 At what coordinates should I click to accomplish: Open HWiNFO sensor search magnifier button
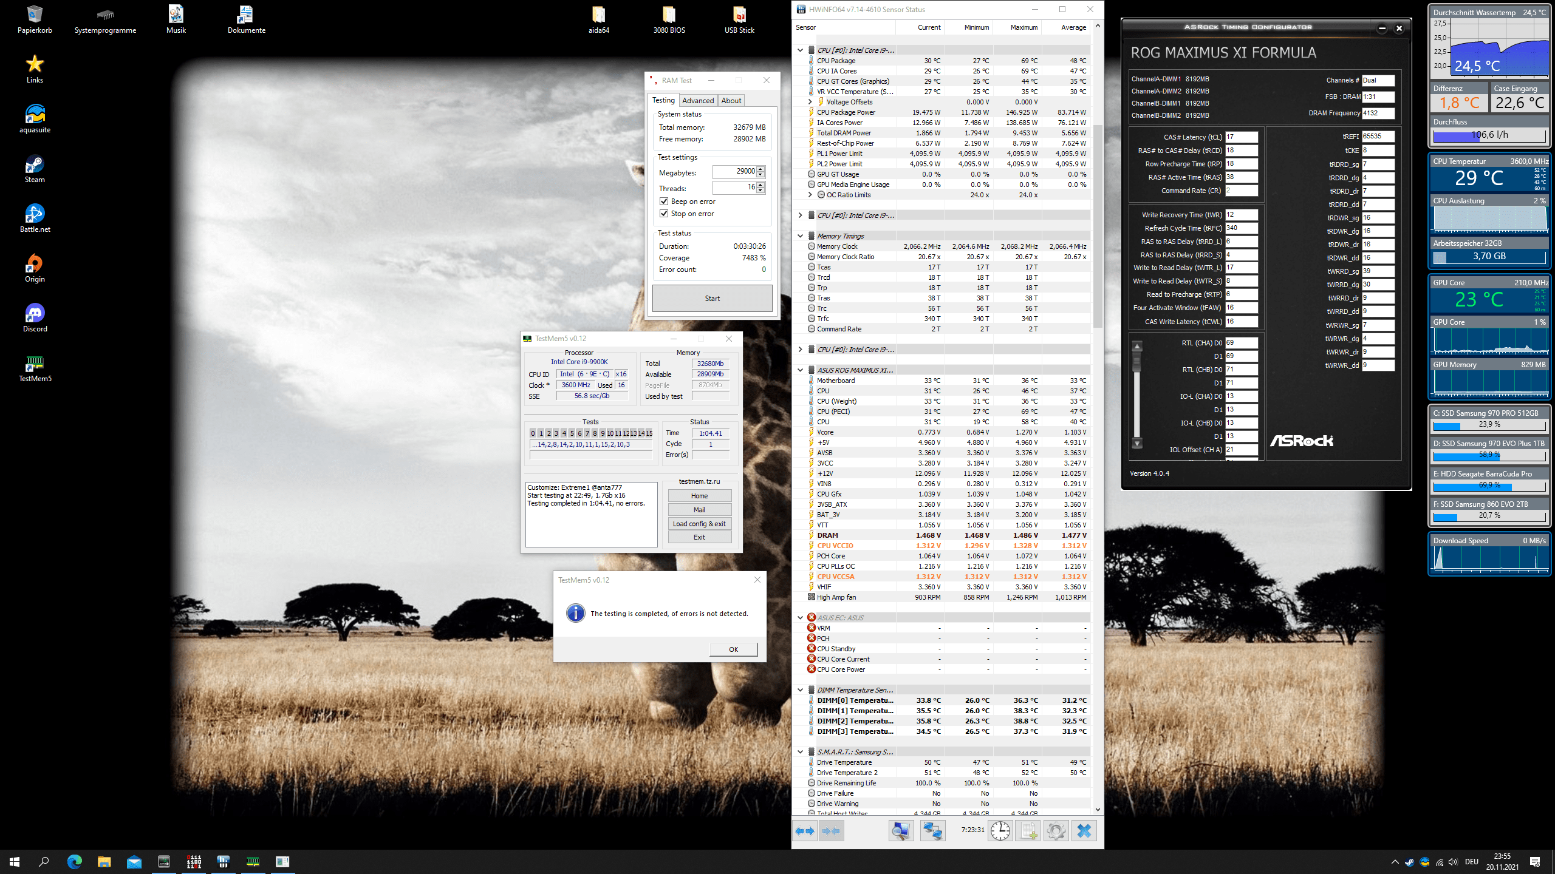click(x=901, y=831)
